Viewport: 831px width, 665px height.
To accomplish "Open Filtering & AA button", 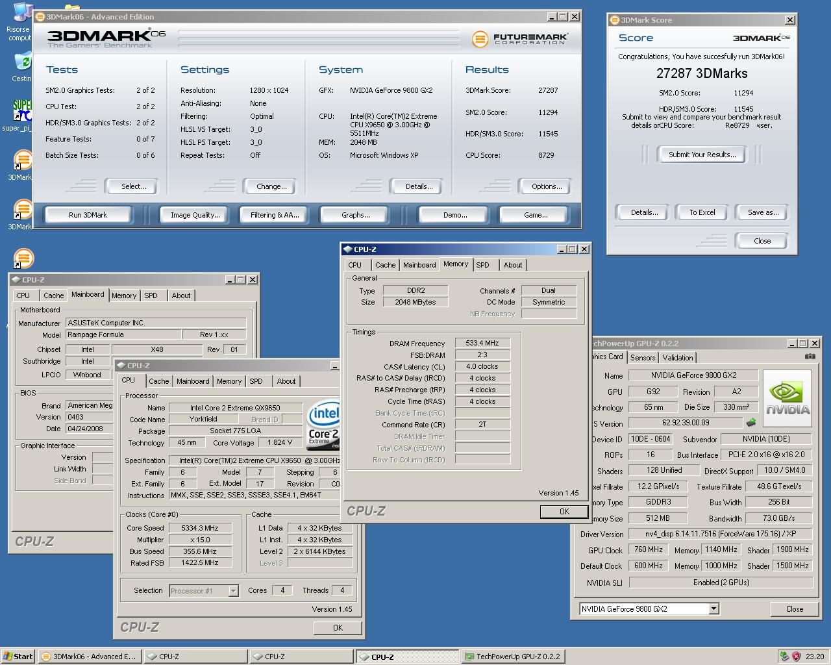I will [275, 215].
